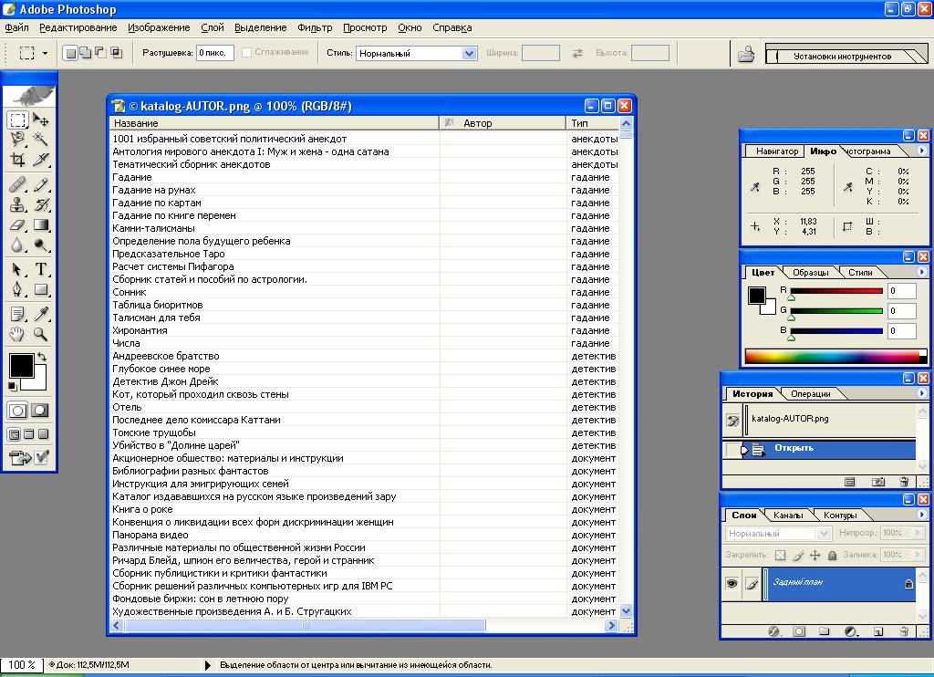Select the Pen tool
The width and height of the screenshot is (934, 677).
coord(18,289)
